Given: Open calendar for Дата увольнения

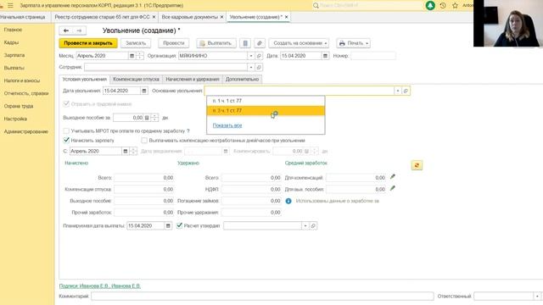Looking at the screenshot, I should coord(144,91).
